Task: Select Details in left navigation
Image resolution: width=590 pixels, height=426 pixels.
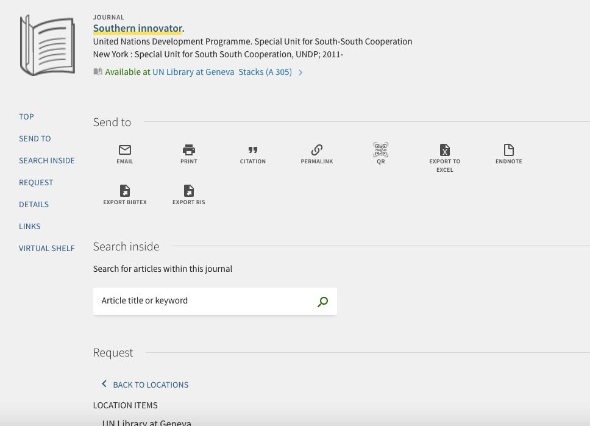Action: tap(34, 204)
